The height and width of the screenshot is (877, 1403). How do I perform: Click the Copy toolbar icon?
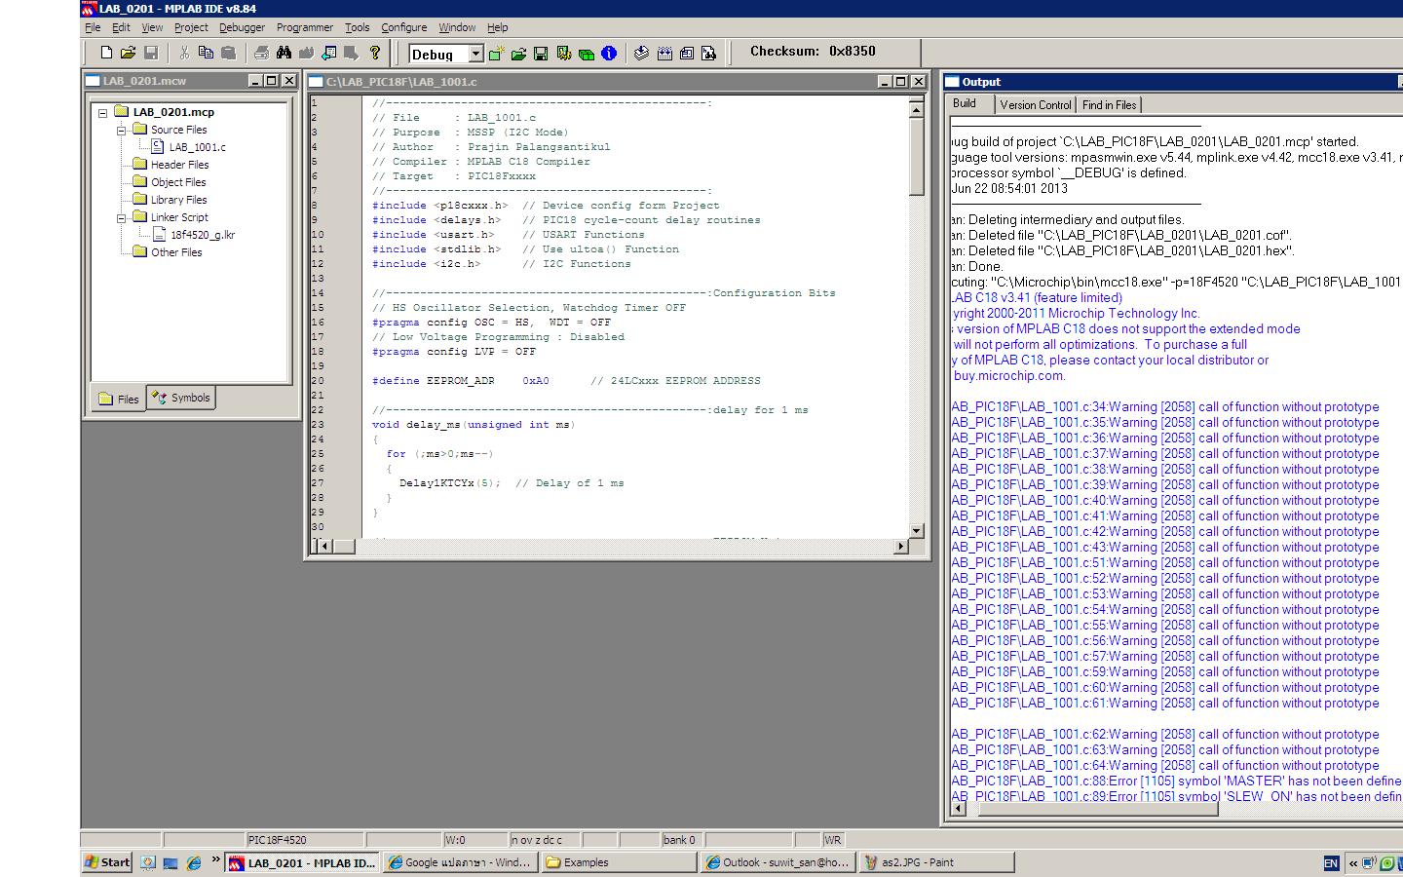coord(206,53)
